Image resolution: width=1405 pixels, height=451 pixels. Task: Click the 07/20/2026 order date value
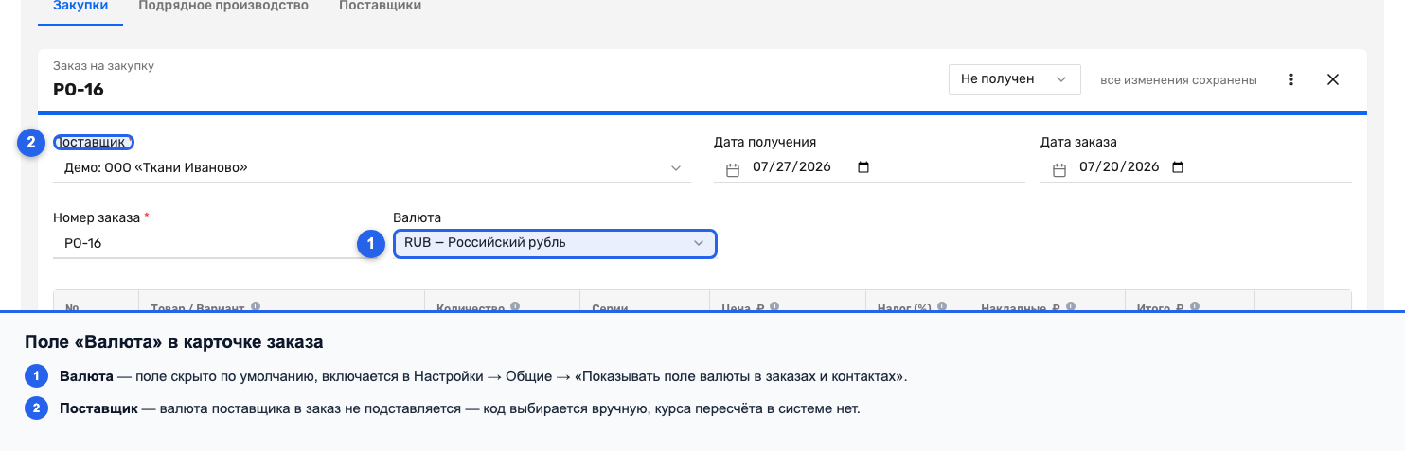tap(1119, 167)
